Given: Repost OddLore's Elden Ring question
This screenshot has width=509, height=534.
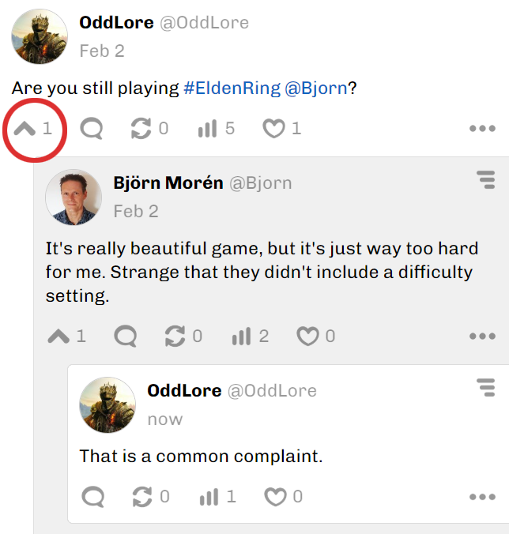Looking at the screenshot, I should point(141,128).
